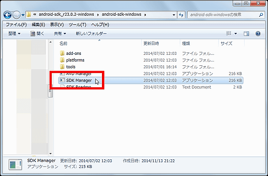This screenshot has width=268, height=176.
Task: Open the 表示(V) menu
Action: tap(57, 25)
